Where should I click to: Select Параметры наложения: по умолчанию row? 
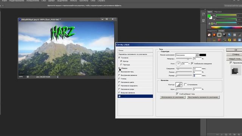pos(135,54)
